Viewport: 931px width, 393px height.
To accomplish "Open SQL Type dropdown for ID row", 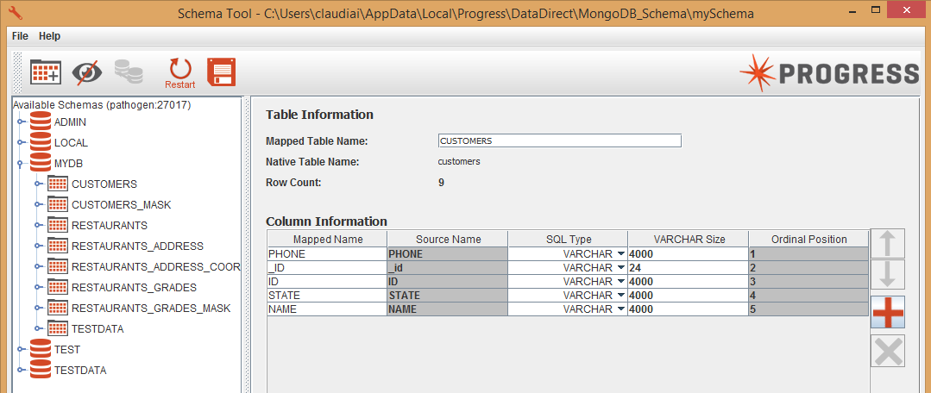I will (621, 281).
